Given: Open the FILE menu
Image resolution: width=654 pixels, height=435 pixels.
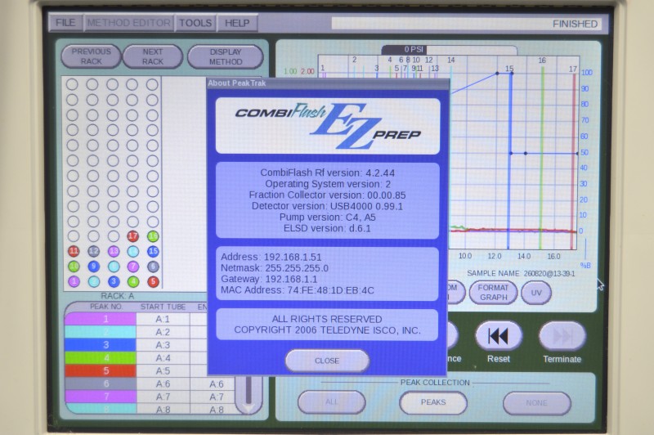Looking at the screenshot, I should (65, 23).
